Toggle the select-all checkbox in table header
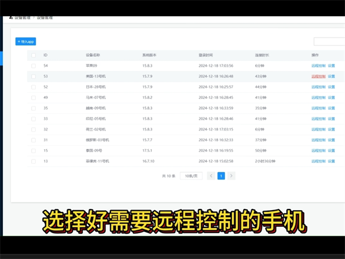The height and width of the screenshot is (259, 345). point(33,55)
